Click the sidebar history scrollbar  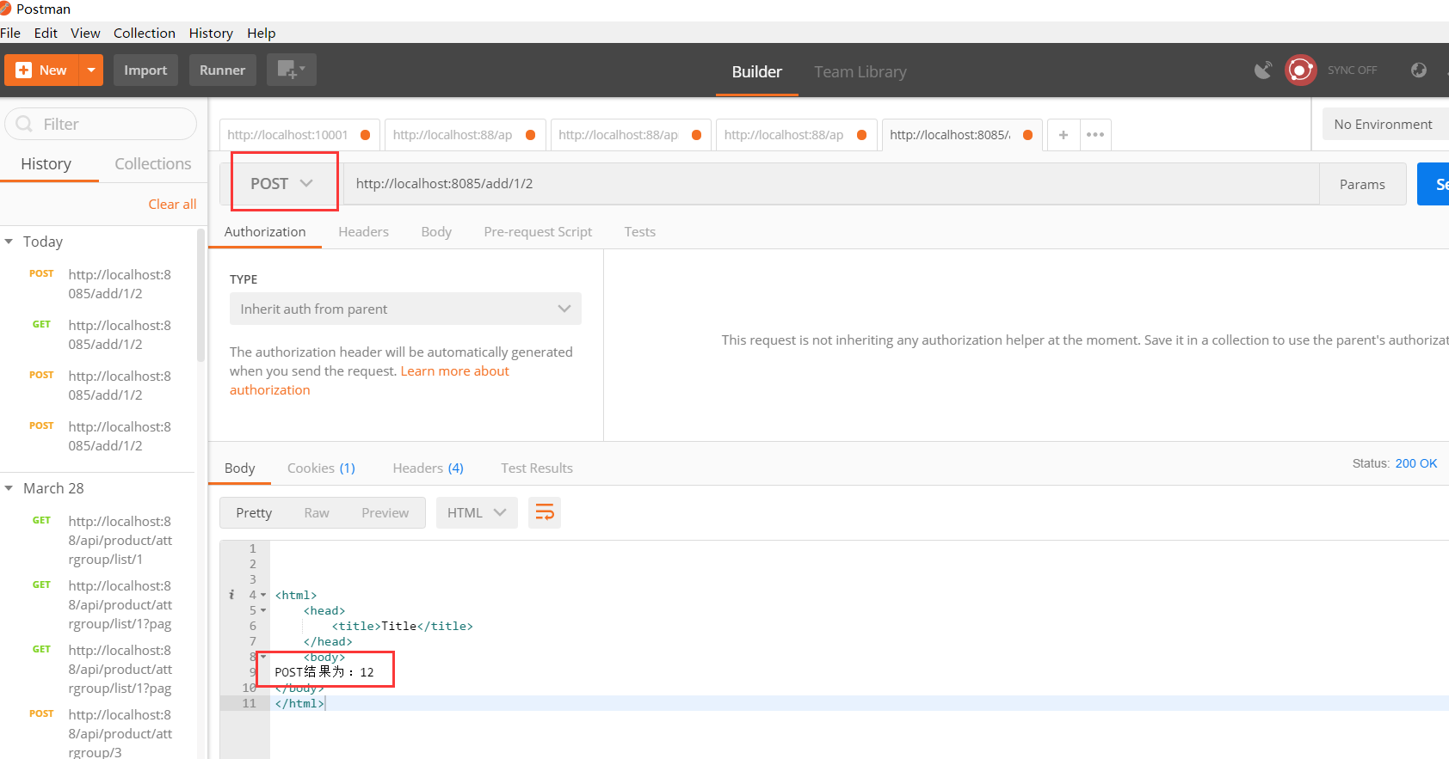coord(200,296)
